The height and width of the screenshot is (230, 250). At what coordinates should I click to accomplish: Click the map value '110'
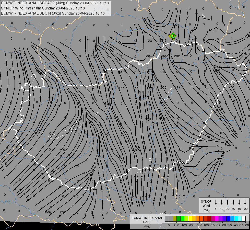79,119
